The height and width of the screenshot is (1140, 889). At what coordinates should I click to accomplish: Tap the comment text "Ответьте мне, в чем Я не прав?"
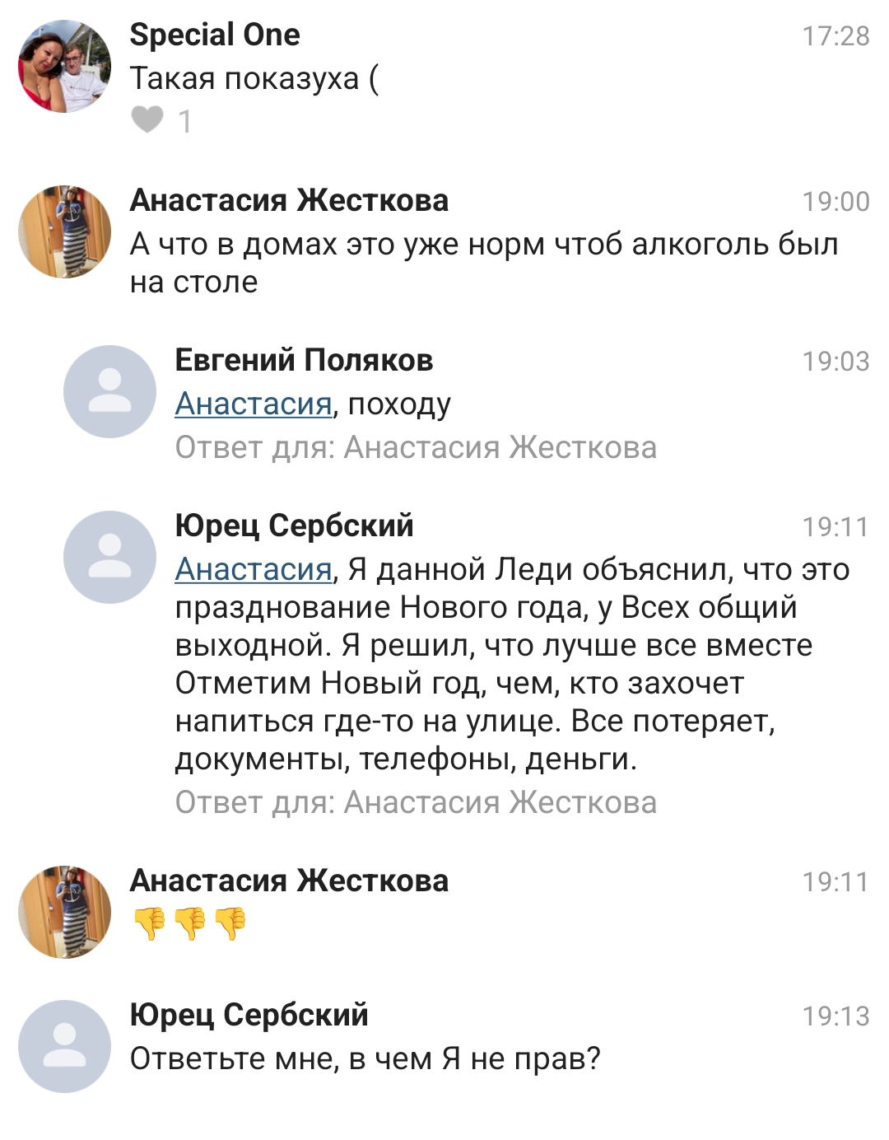365,1058
